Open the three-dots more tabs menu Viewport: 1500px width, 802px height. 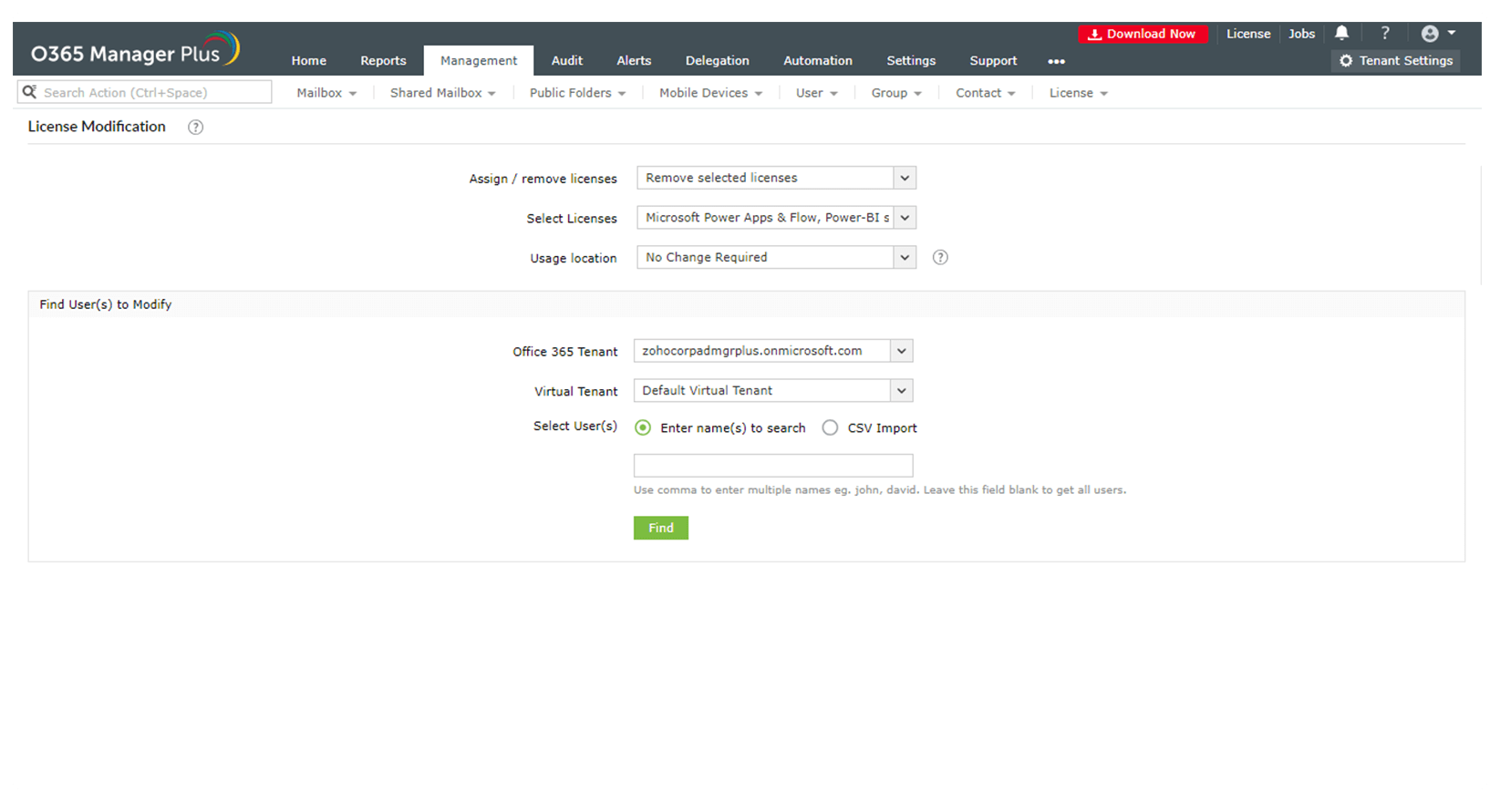pyautogui.click(x=1056, y=61)
